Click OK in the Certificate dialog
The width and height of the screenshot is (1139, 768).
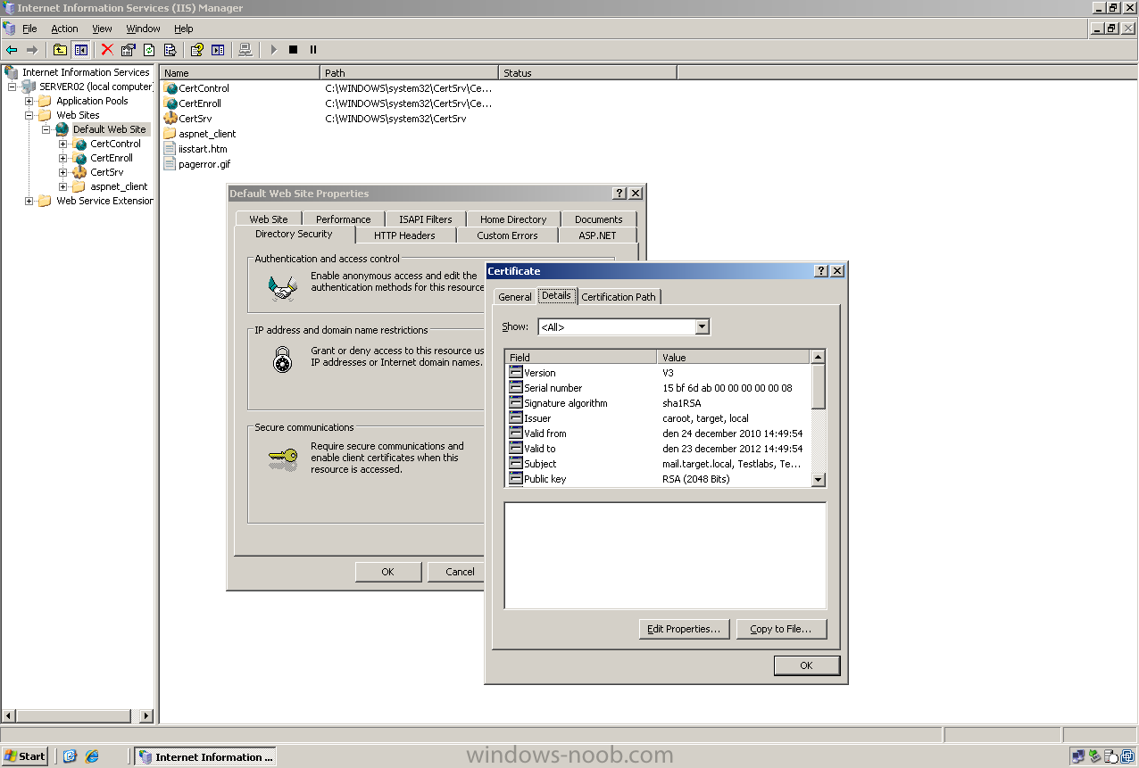coord(806,665)
